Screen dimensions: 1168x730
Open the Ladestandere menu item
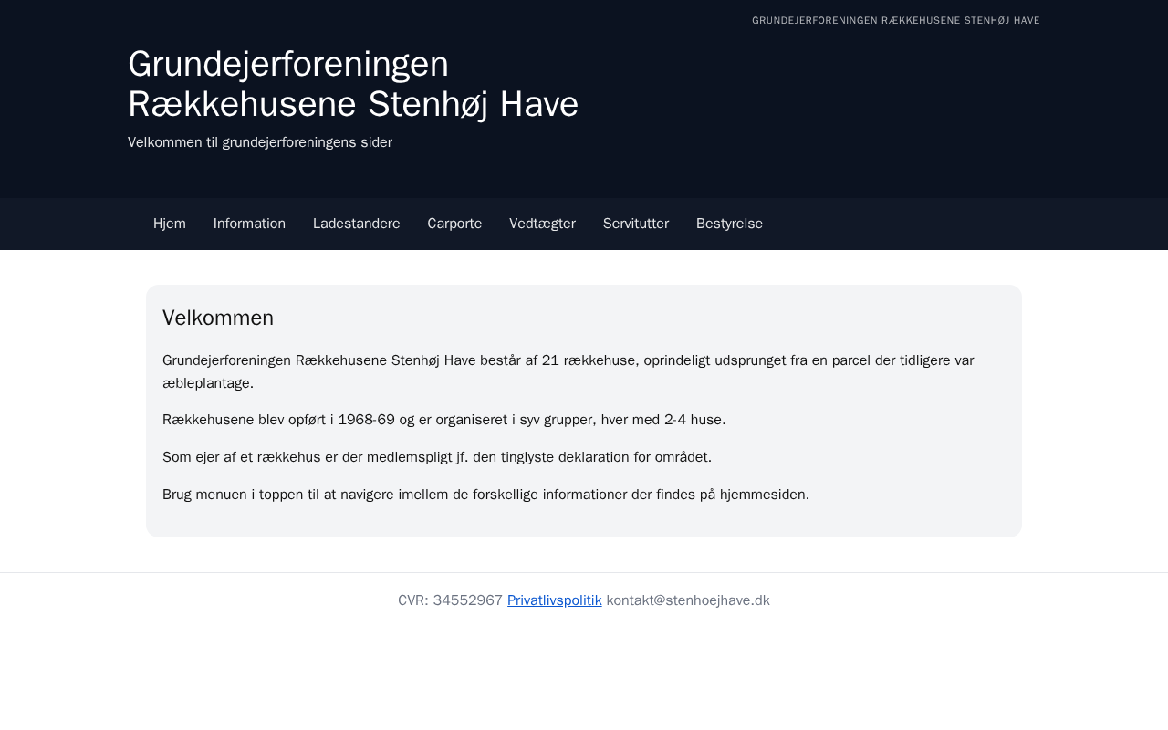click(356, 224)
